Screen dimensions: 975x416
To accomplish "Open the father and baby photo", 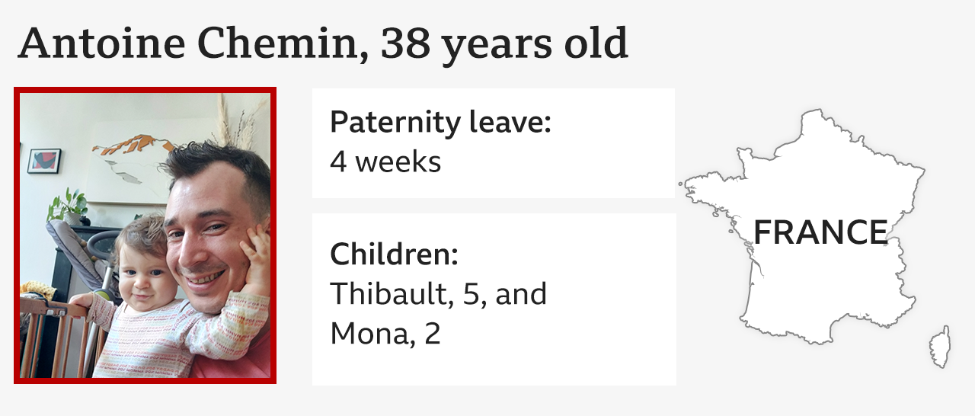I will tap(145, 236).
